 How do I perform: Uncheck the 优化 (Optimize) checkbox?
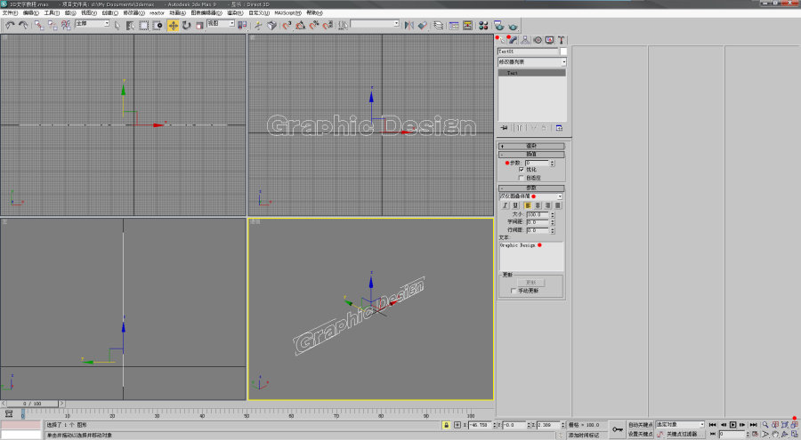click(x=521, y=170)
